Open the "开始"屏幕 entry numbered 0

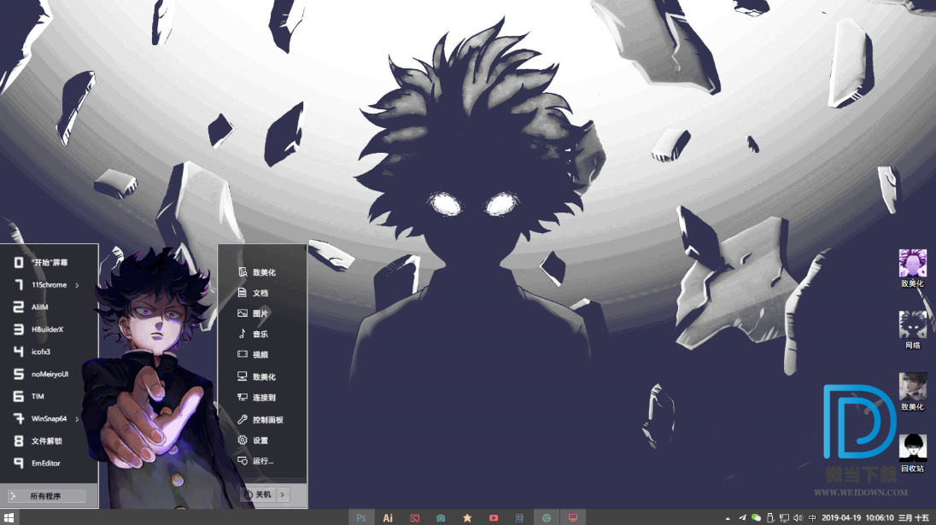click(x=49, y=263)
